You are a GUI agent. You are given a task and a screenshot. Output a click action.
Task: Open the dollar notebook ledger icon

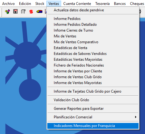(15, 11)
